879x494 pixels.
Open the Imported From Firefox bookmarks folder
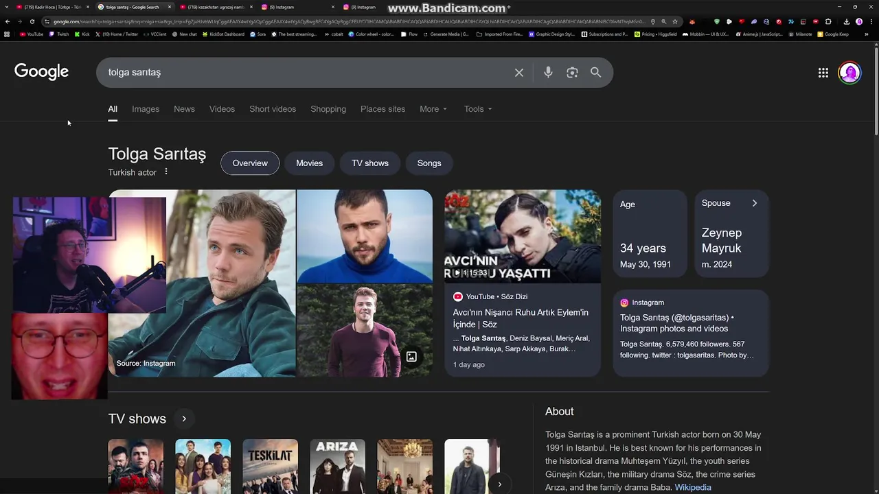(499, 34)
